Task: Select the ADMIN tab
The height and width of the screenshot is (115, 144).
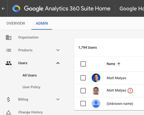Action: 42,23
